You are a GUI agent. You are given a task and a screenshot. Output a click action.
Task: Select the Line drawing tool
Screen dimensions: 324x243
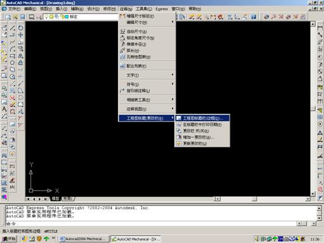coord(13,28)
